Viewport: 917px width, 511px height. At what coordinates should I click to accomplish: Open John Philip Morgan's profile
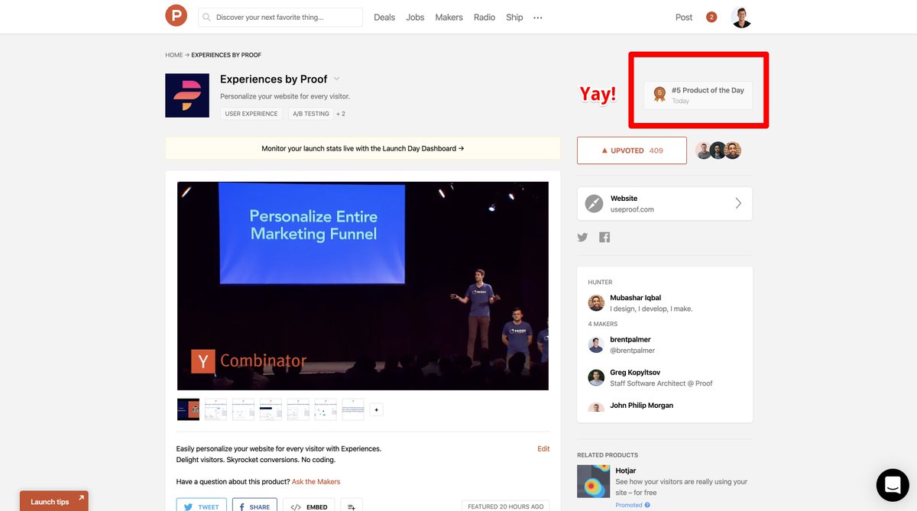(642, 406)
